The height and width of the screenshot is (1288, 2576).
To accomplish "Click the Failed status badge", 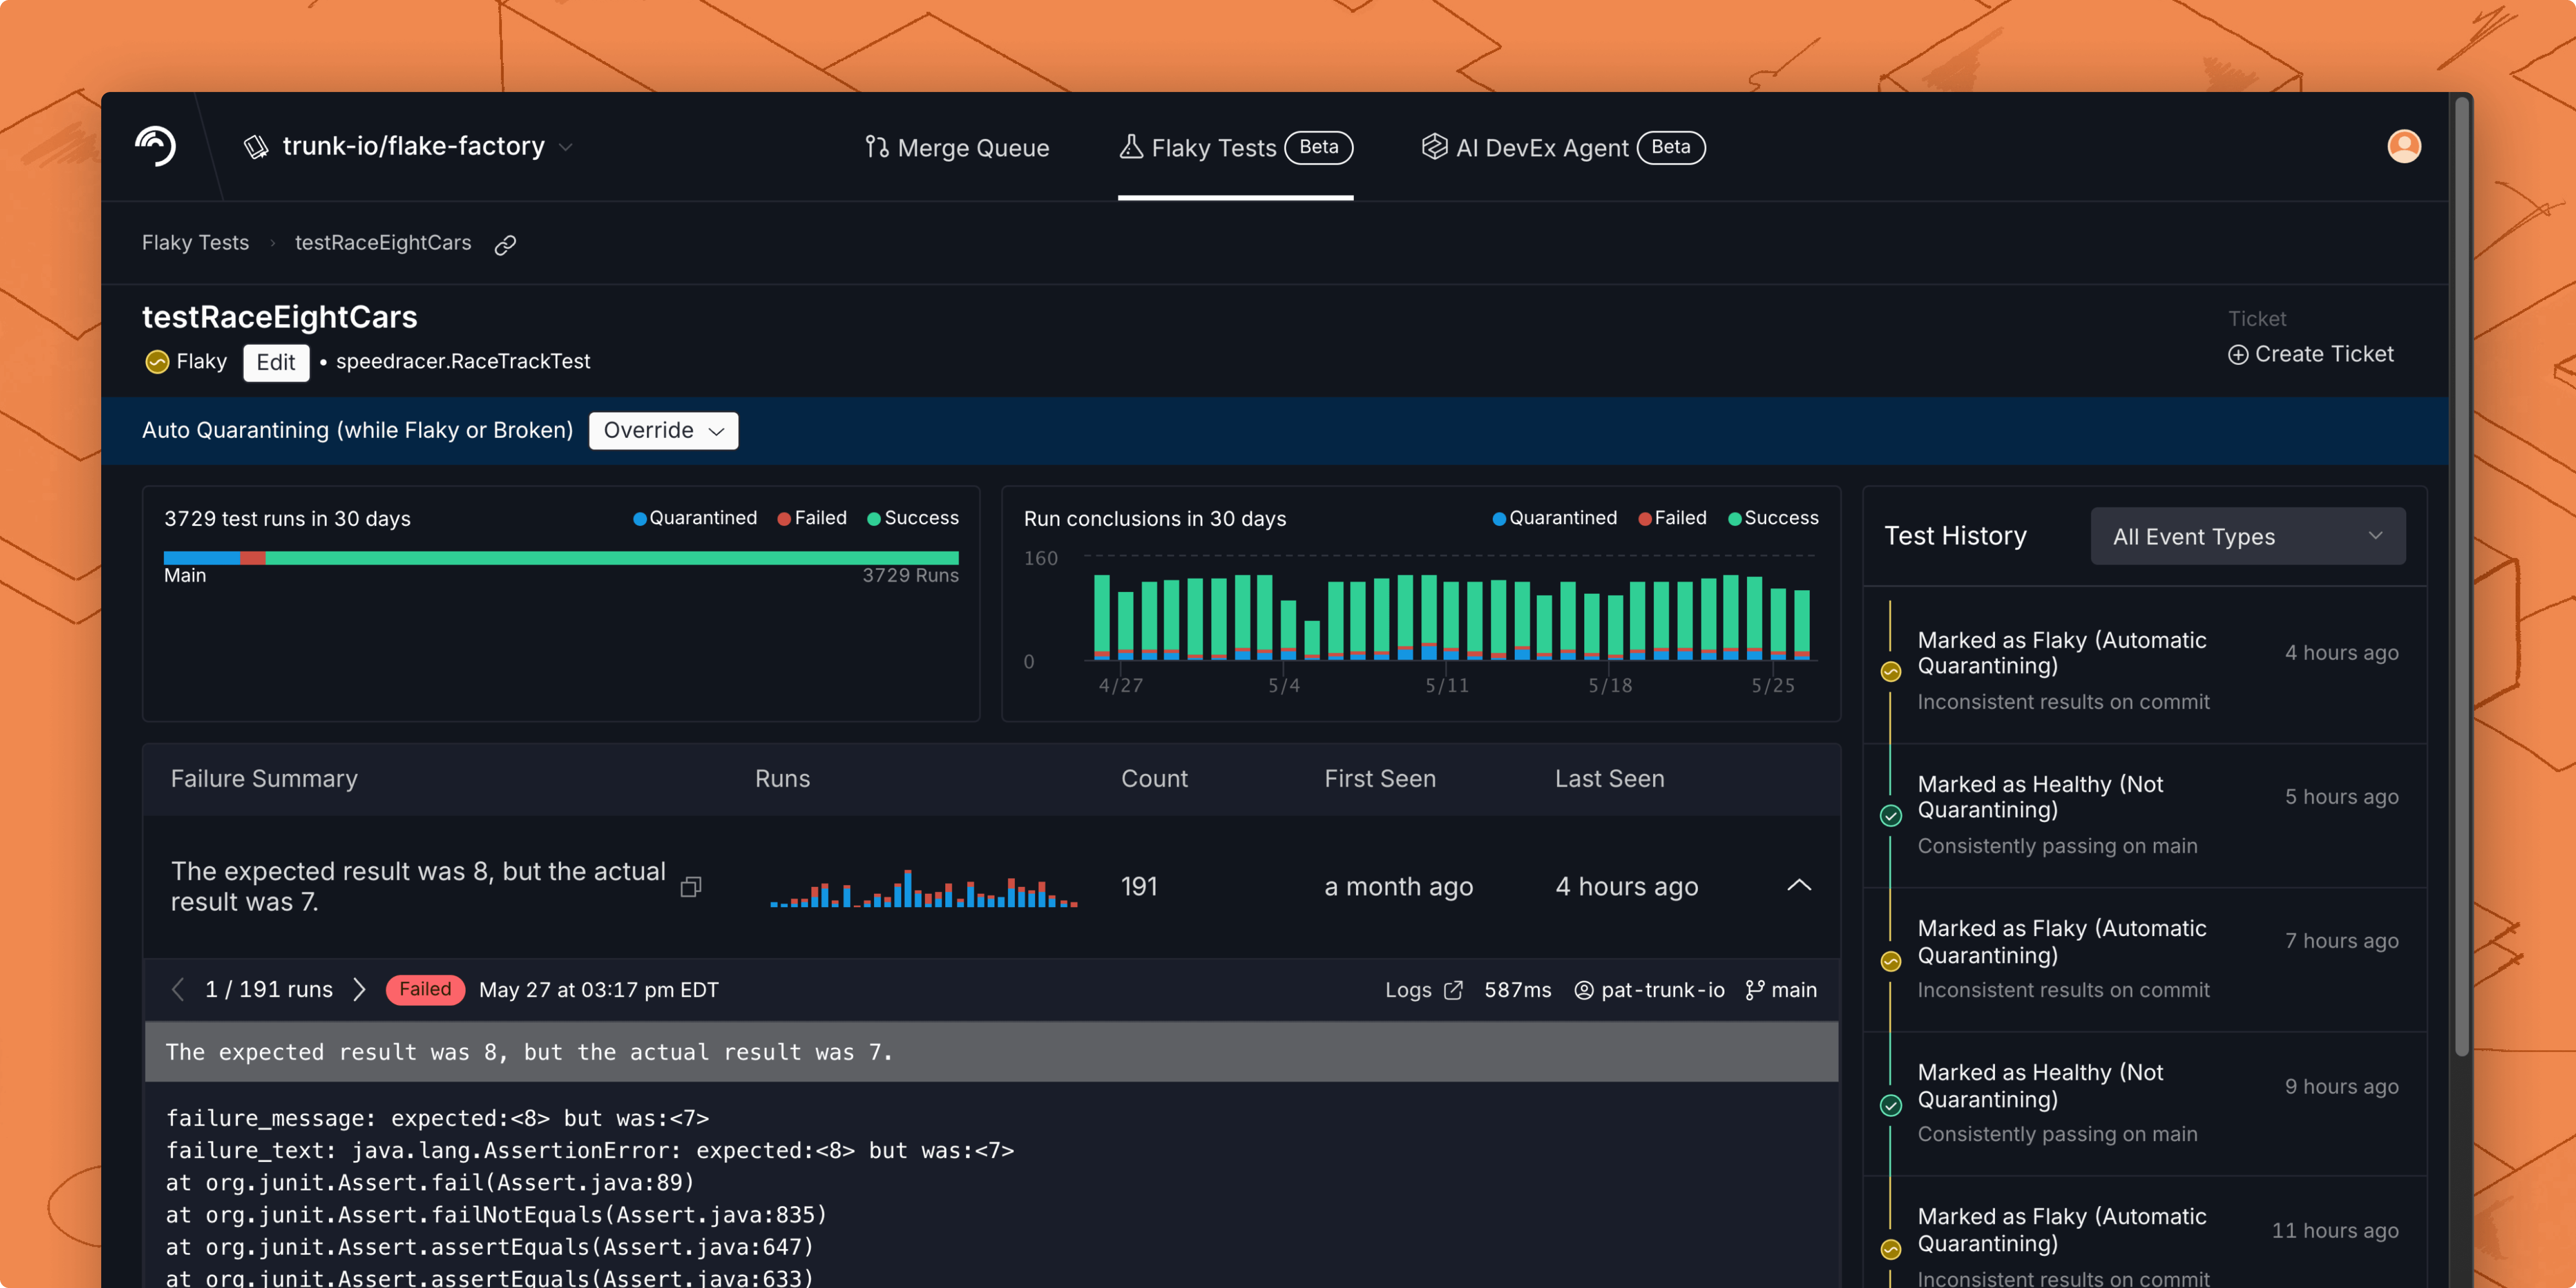I will (x=425, y=990).
